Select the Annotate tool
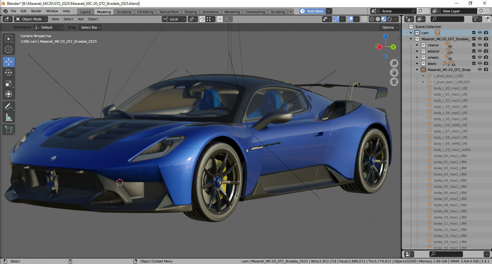Viewport: 492px width, 264px height. tap(9, 107)
